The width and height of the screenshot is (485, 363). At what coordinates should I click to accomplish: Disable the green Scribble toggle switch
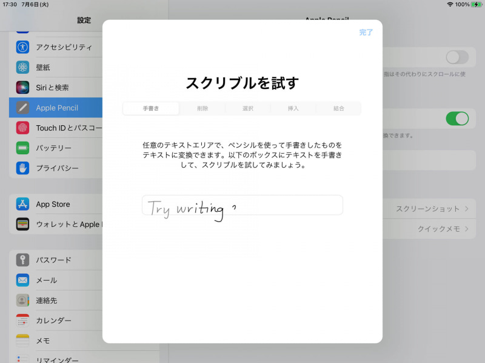(458, 119)
